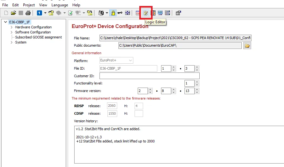Viewport: 284px width, 167px height.
Task: Open the Project menu
Action: [x=29, y=5]
